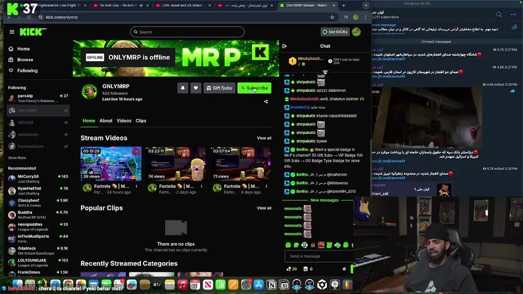
Task: Bookmark the page with the star icon
Action: (332, 17)
